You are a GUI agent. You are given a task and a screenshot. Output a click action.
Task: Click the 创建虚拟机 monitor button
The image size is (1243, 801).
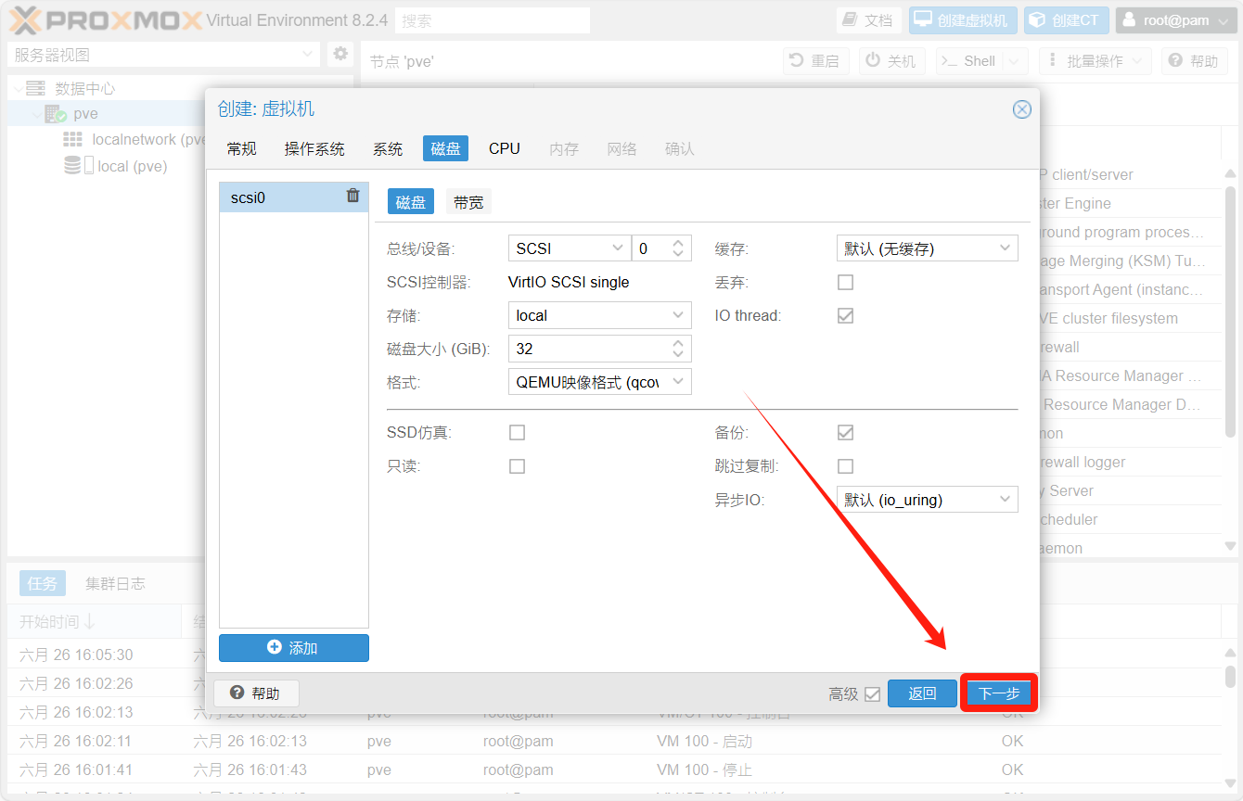point(962,20)
